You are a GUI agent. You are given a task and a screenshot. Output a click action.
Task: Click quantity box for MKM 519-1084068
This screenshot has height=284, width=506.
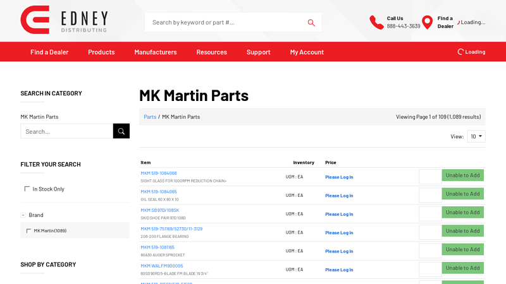[x=431, y=177]
